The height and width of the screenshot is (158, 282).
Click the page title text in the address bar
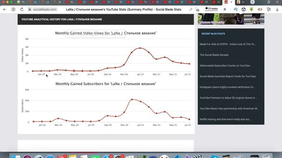pos(123,9)
